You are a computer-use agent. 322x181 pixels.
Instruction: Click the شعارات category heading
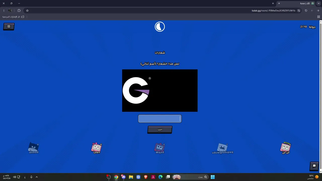[160, 53]
